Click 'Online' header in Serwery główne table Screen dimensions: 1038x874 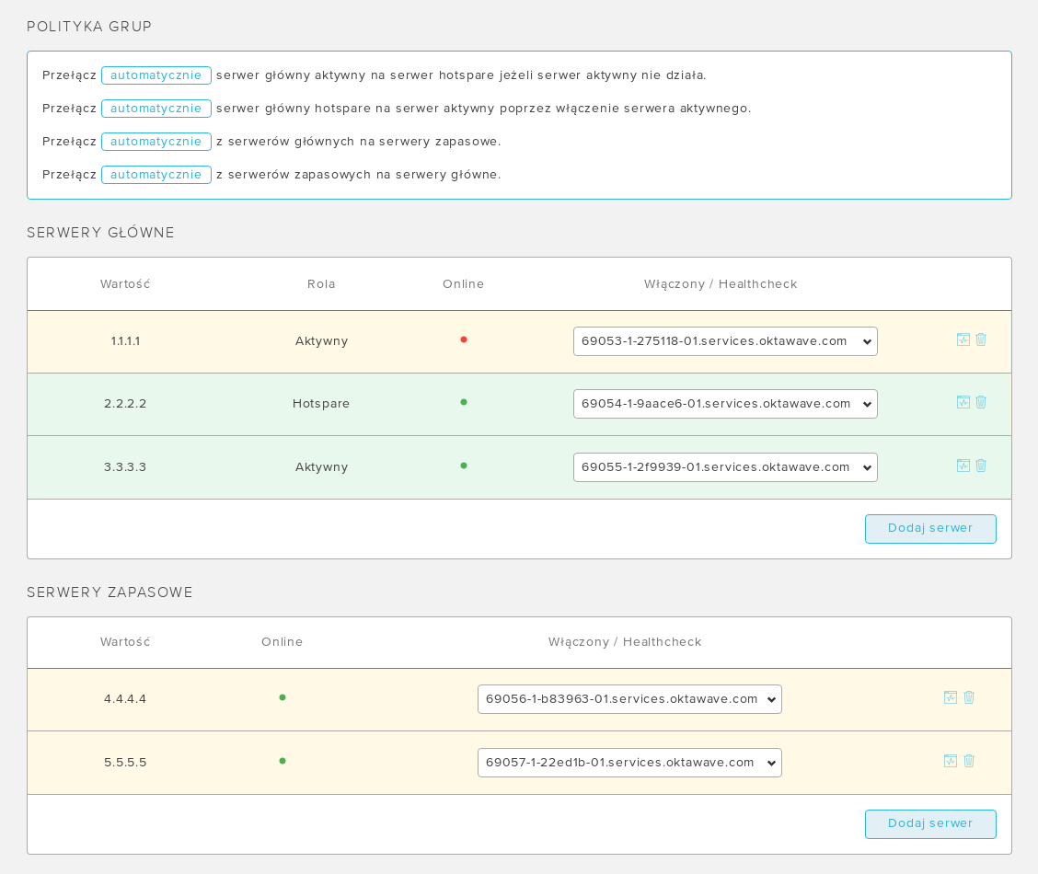(x=464, y=284)
